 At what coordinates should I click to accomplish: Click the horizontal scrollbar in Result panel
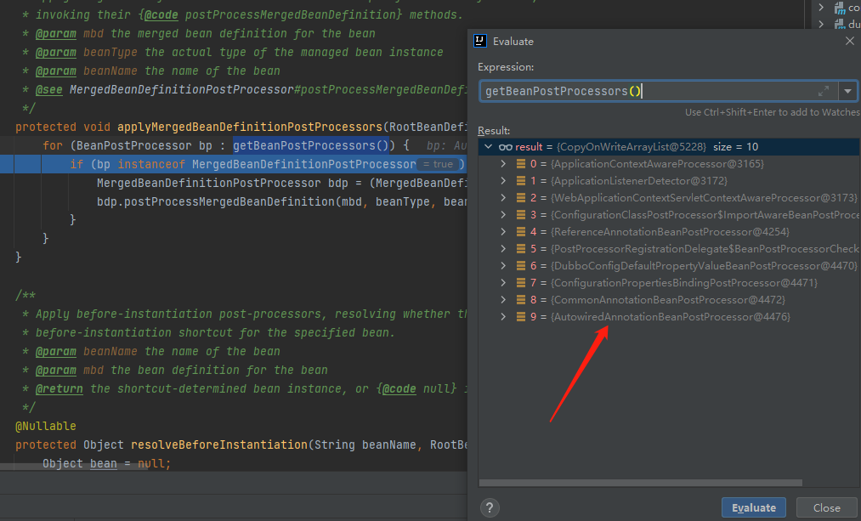pos(640,483)
